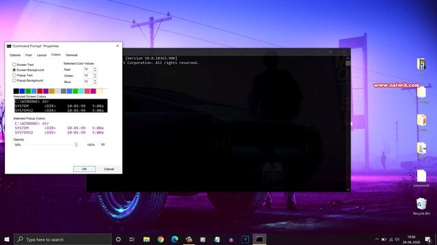Viewport: 437px width, 245px height.
Task: Launch Google Chrome from the taskbar
Action: (x=160, y=239)
